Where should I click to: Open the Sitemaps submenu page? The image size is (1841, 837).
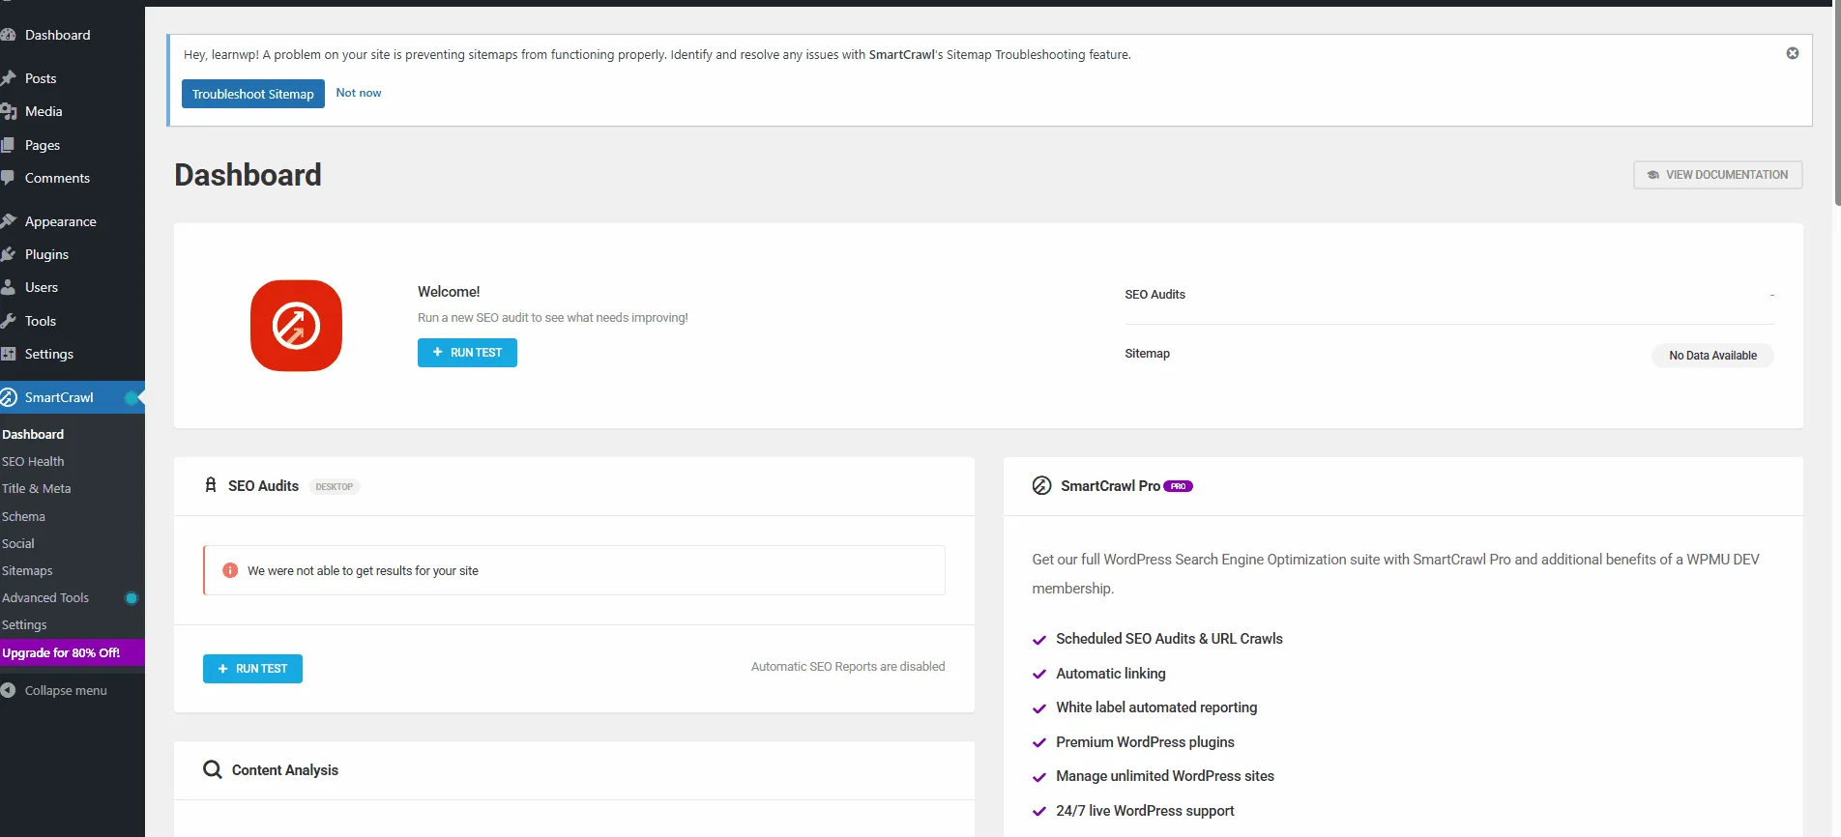(27, 570)
